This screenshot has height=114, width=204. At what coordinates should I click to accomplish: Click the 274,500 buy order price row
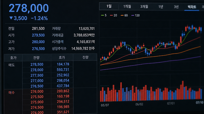[x=37, y=107]
